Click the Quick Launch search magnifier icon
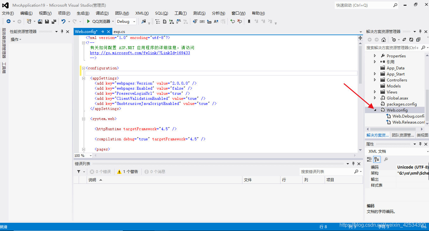This screenshot has width=429, height=231. (x=395, y=5)
